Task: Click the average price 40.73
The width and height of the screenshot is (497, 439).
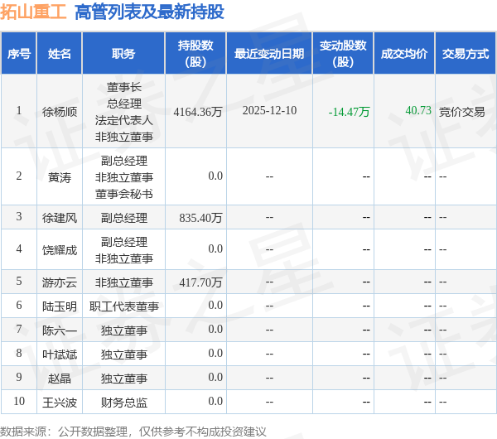Action: click(x=418, y=110)
